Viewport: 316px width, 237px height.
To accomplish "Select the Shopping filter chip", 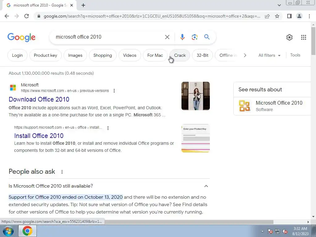I will point(102,55).
